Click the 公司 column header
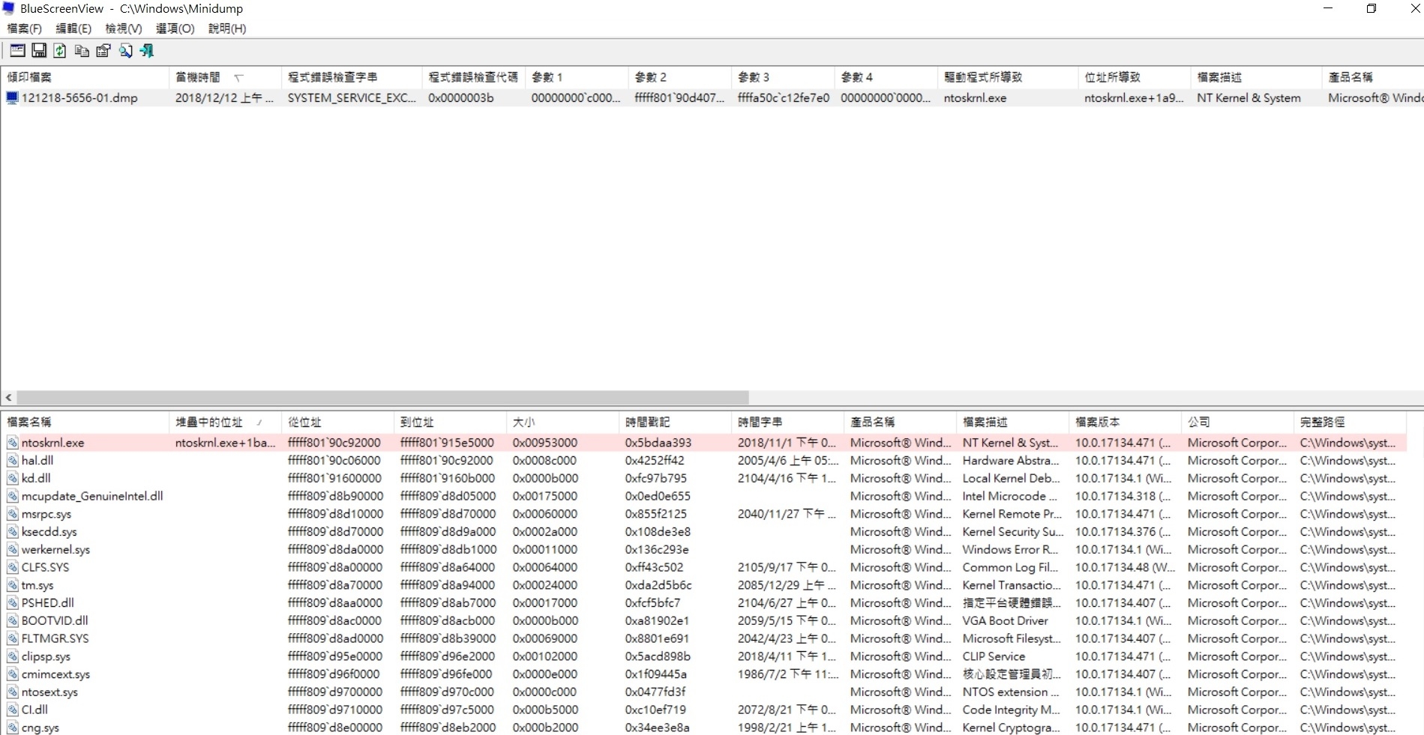Viewport: 1424px width, 735px height. [1237, 422]
